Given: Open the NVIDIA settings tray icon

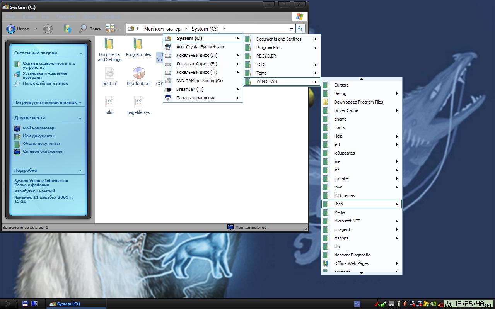Looking at the screenshot, I should tap(433, 304).
